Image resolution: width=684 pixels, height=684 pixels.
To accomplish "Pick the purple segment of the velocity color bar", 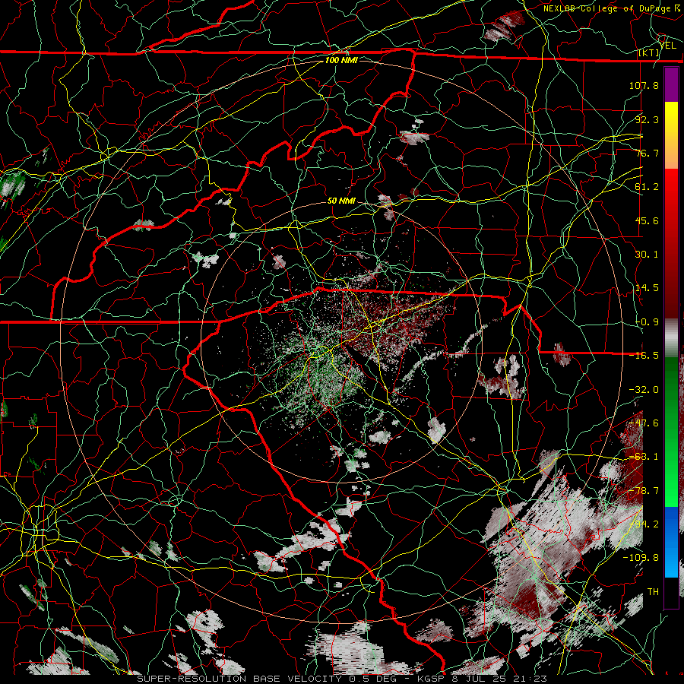I will [671, 84].
